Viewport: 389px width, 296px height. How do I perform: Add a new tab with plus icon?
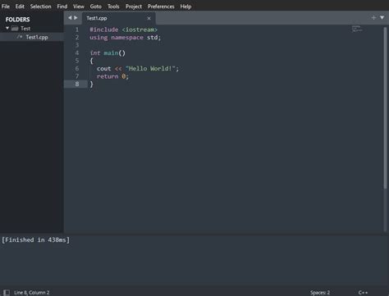click(x=373, y=18)
